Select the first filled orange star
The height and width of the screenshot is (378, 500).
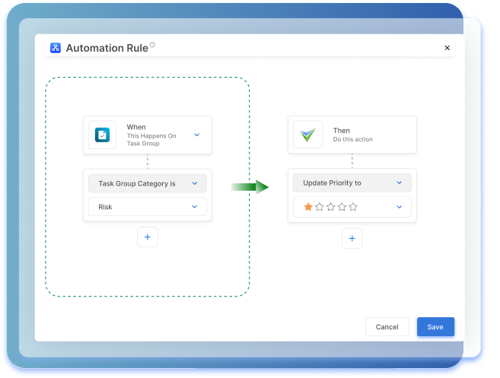click(x=308, y=207)
